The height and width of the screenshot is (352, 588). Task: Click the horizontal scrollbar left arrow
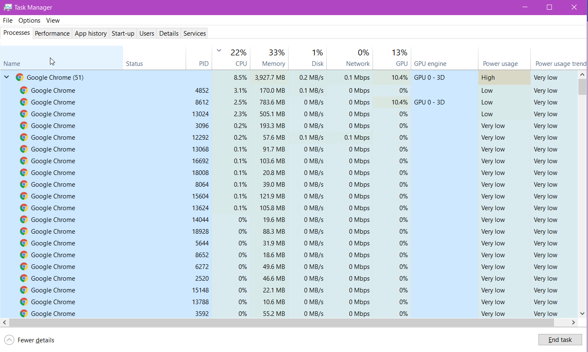pyautogui.click(x=4, y=322)
